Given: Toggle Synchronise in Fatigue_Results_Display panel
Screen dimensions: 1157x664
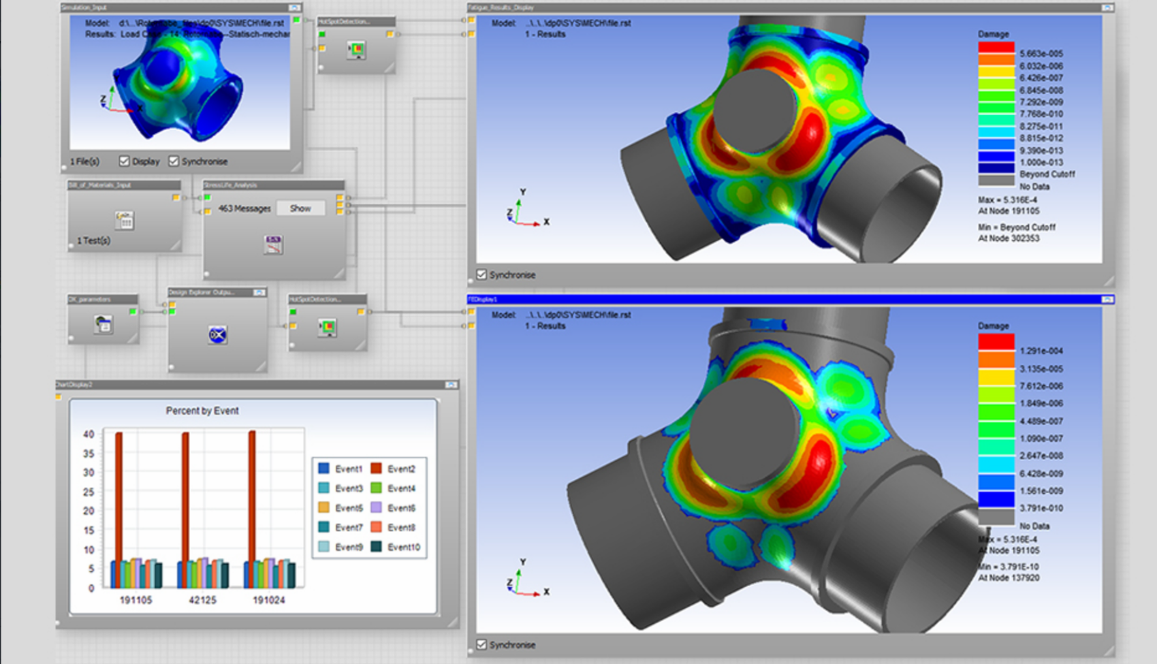Looking at the screenshot, I should 482,274.
